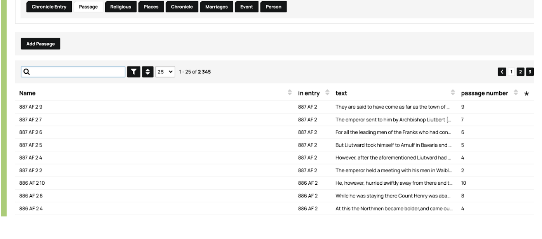Sort by in entry column arrows

coord(327,93)
